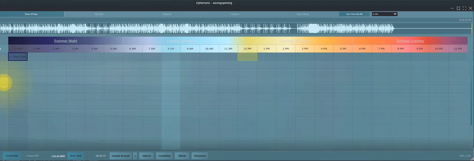Enter fullscreen with the expand-arrows icon
The height and width of the screenshot is (161, 474).
click(x=464, y=8)
